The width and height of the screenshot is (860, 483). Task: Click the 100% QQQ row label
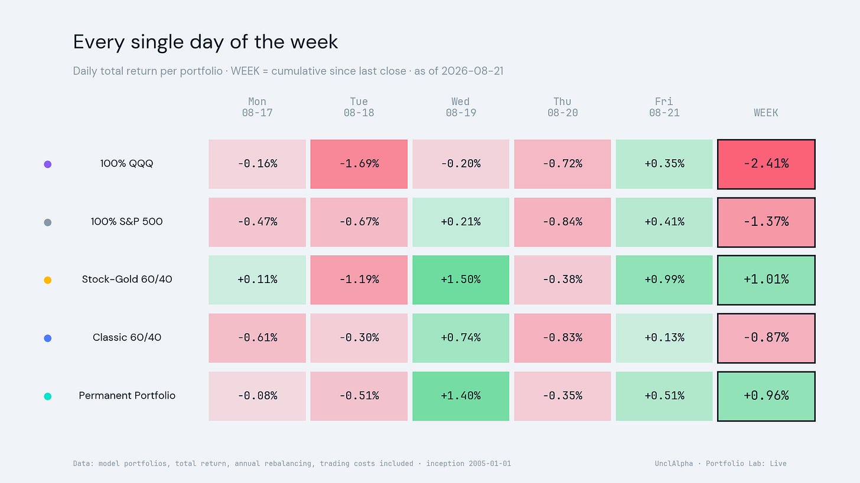(x=127, y=163)
